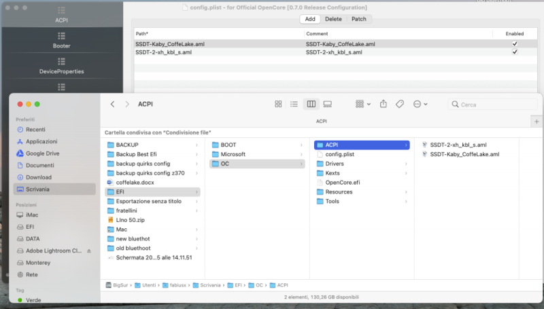544x309 pixels.
Task: Toggle Enabled for SSDT-Kaby_CoffeLake.aml
Action: point(515,44)
